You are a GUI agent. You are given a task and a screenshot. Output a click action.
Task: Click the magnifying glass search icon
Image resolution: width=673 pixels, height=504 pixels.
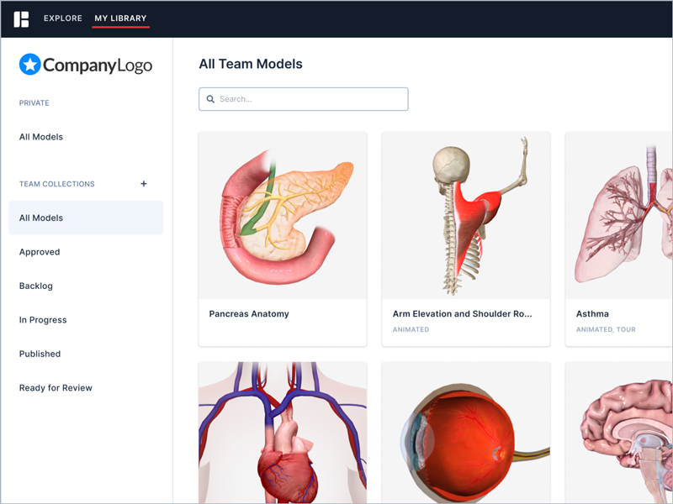[x=210, y=99]
